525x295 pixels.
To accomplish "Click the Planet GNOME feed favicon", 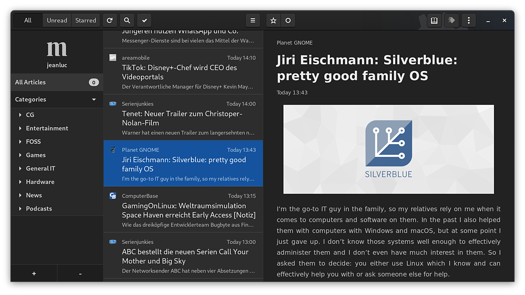I will click(113, 150).
